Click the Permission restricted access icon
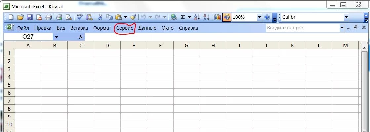 [39, 17]
